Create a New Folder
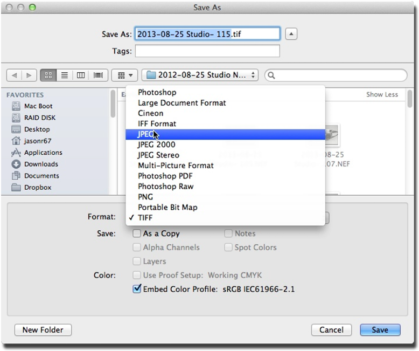This screenshot has width=419, height=351. [43, 330]
